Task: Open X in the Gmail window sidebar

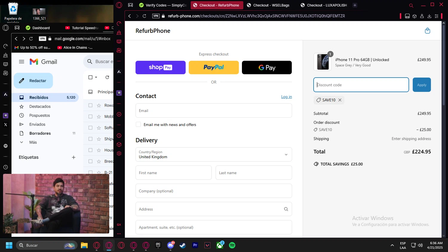Action: (5, 125)
